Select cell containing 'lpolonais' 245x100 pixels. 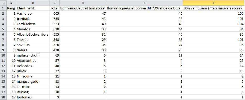coord(33,97)
